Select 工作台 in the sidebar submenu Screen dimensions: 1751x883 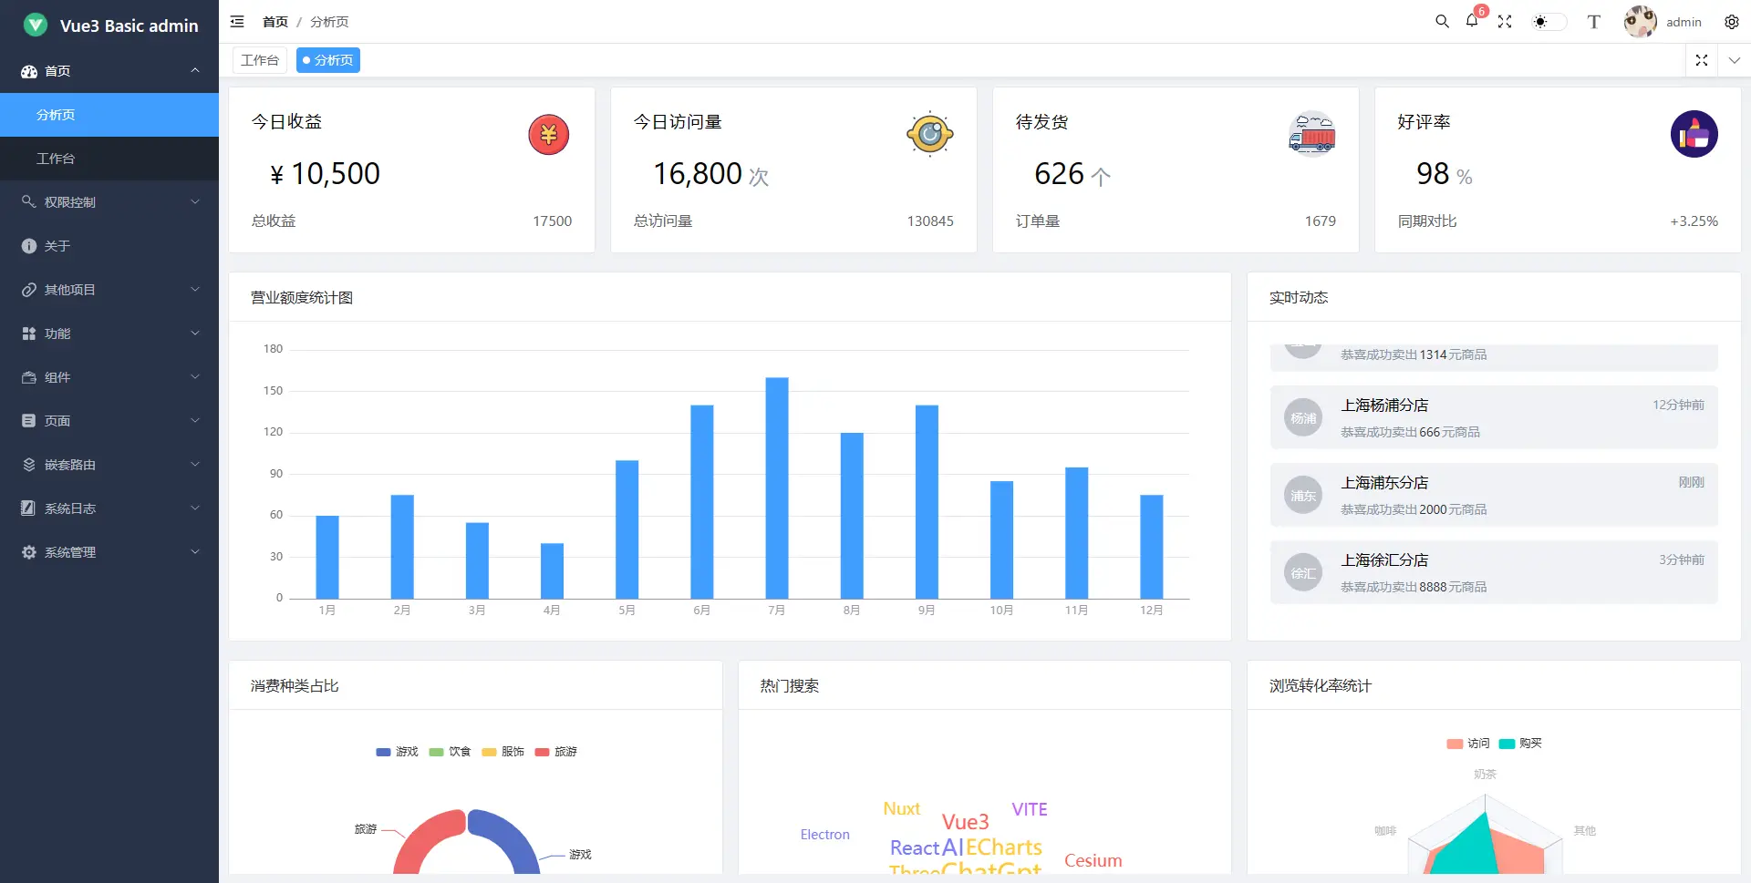click(56, 159)
